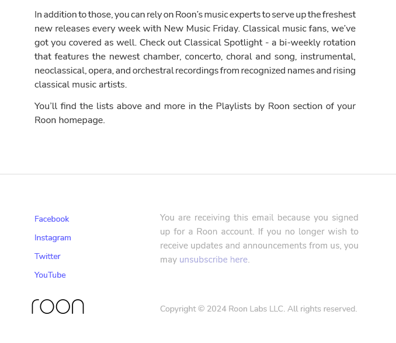Click the copyright symbol in footer
Viewport: 396px width, 343px height.
coord(202,309)
